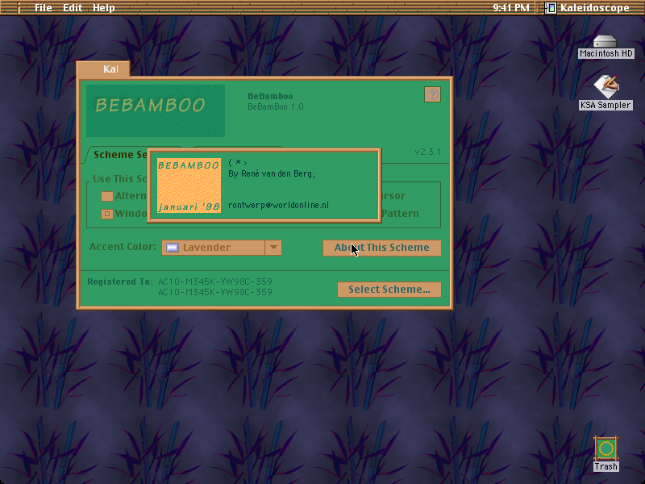Toggle the Windo… checkbox

pyautogui.click(x=107, y=214)
